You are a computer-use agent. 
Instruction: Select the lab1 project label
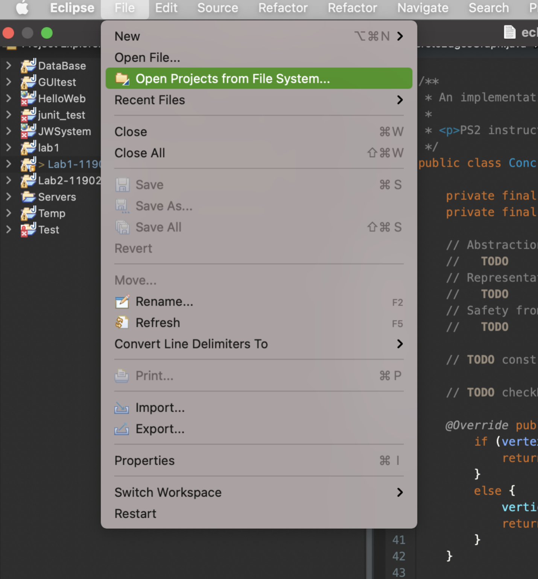coord(49,148)
